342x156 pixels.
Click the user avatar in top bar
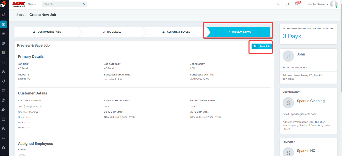[x=334, y=4]
